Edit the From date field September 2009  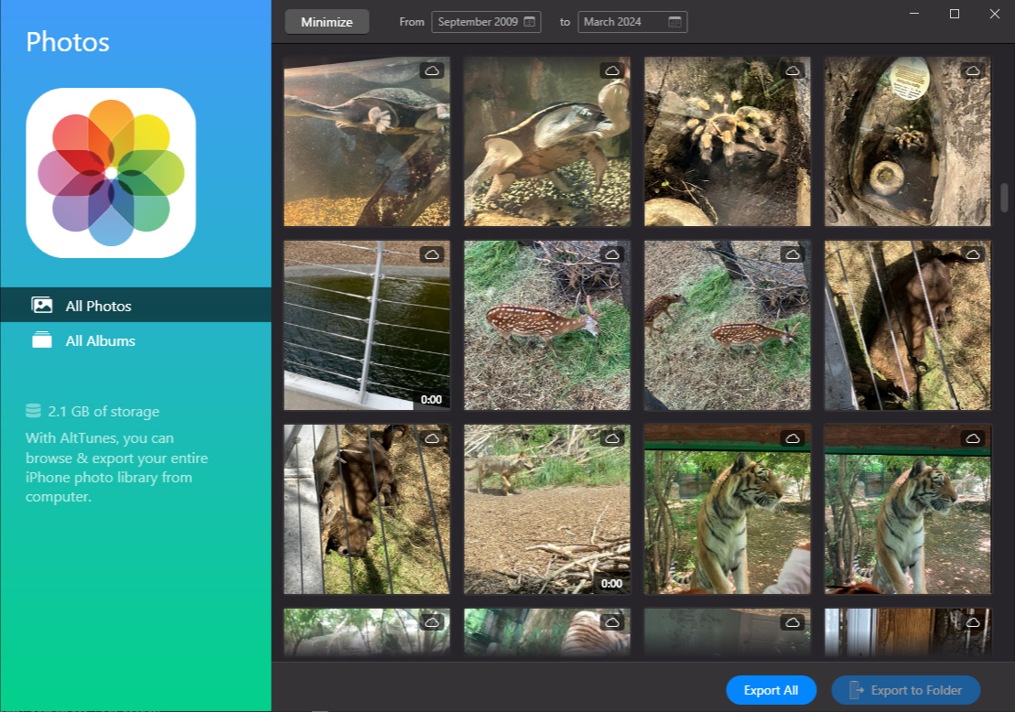pyautogui.click(x=486, y=22)
